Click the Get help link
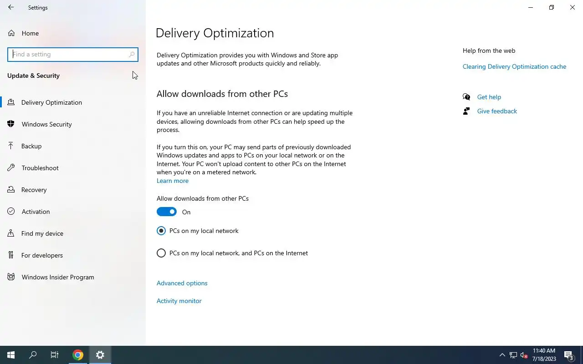583x364 pixels. tap(489, 97)
